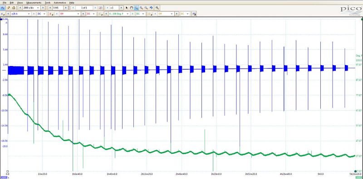Increase zoom factor right of x1
The width and height of the screenshot is (363, 179).
121,8
